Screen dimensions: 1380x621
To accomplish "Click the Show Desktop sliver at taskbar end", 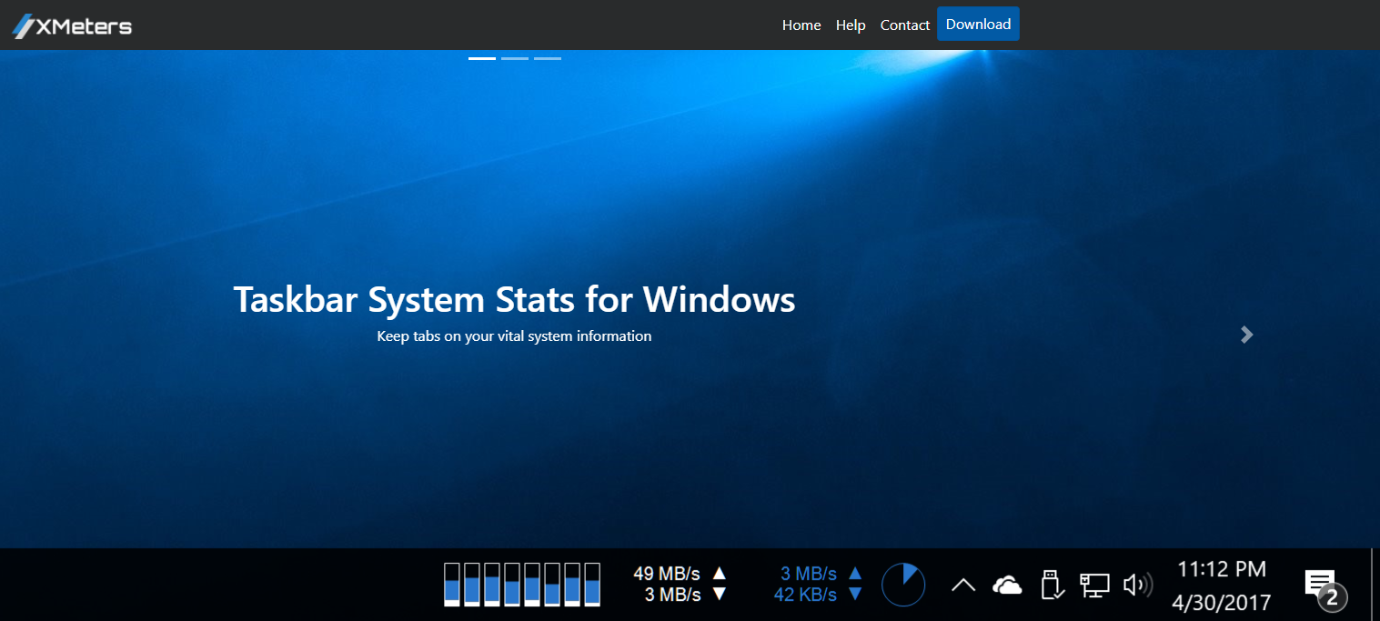I will [x=1375, y=585].
